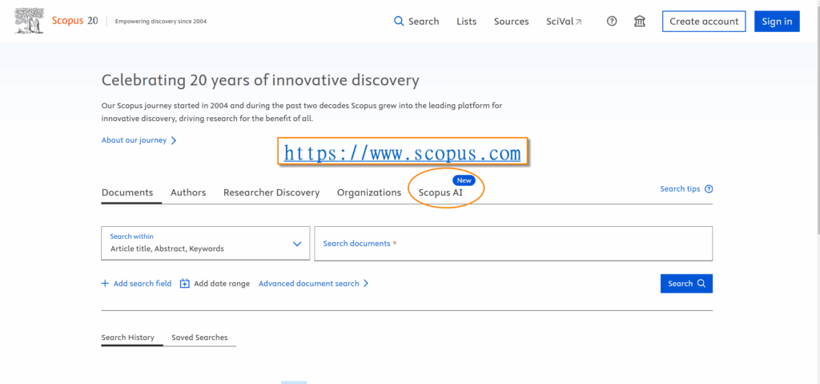Click the Scopus tree logo
This screenshot has width=820, height=384.
click(30, 21)
